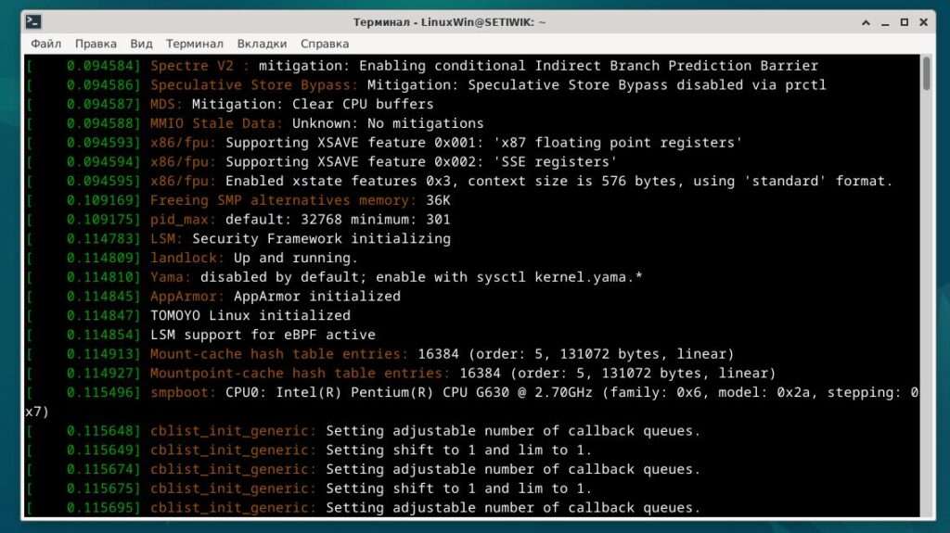Image resolution: width=950 pixels, height=533 pixels.
Task: Click the 'Spectre V2 :' log label
Action: 200,66
